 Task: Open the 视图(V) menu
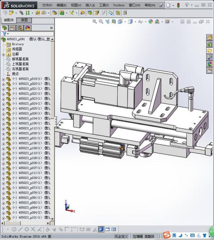coord(76,5)
